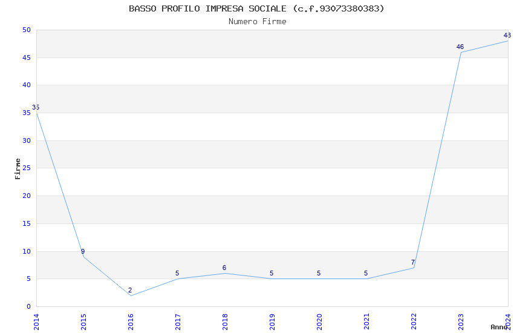This screenshot has width=514, height=333.
Task: Select the 2020 x-axis year label
Action: (x=319, y=322)
